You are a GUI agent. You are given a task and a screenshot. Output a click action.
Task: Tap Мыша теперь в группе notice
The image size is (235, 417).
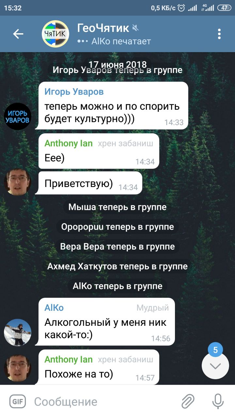[x=117, y=207]
